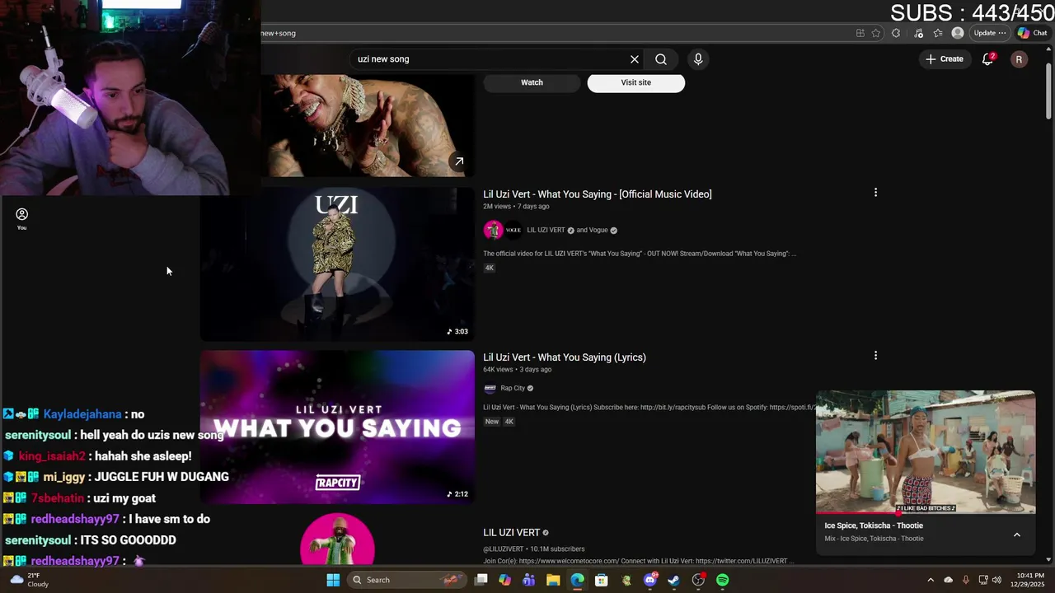Click the Lil Uzi Vert channel profile picture
Image resolution: width=1055 pixels, height=593 pixels.
coord(337,539)
